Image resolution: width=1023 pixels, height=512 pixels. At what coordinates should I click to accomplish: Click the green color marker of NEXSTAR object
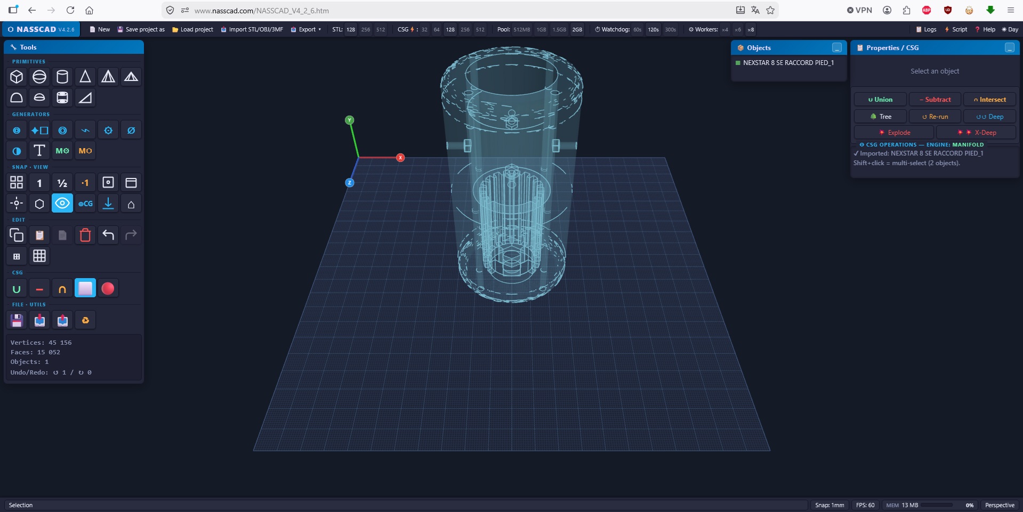coord(738,63)
